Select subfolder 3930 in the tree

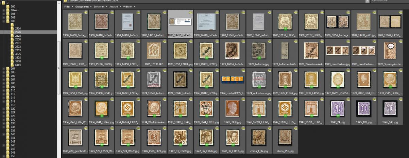[16, 61]
